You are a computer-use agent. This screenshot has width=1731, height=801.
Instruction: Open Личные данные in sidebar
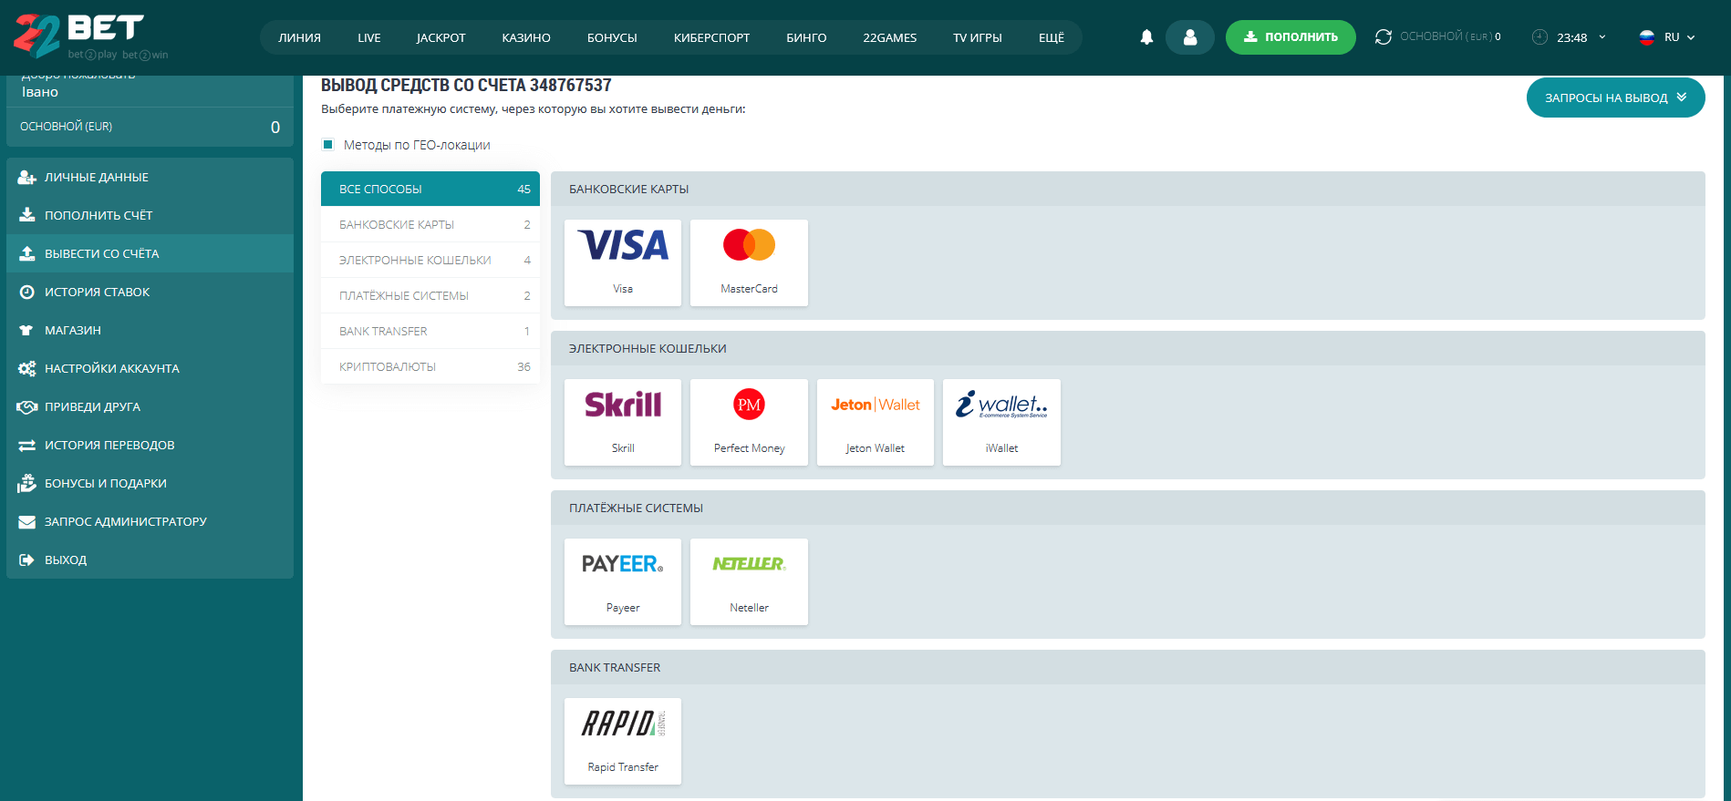point(150,177)
